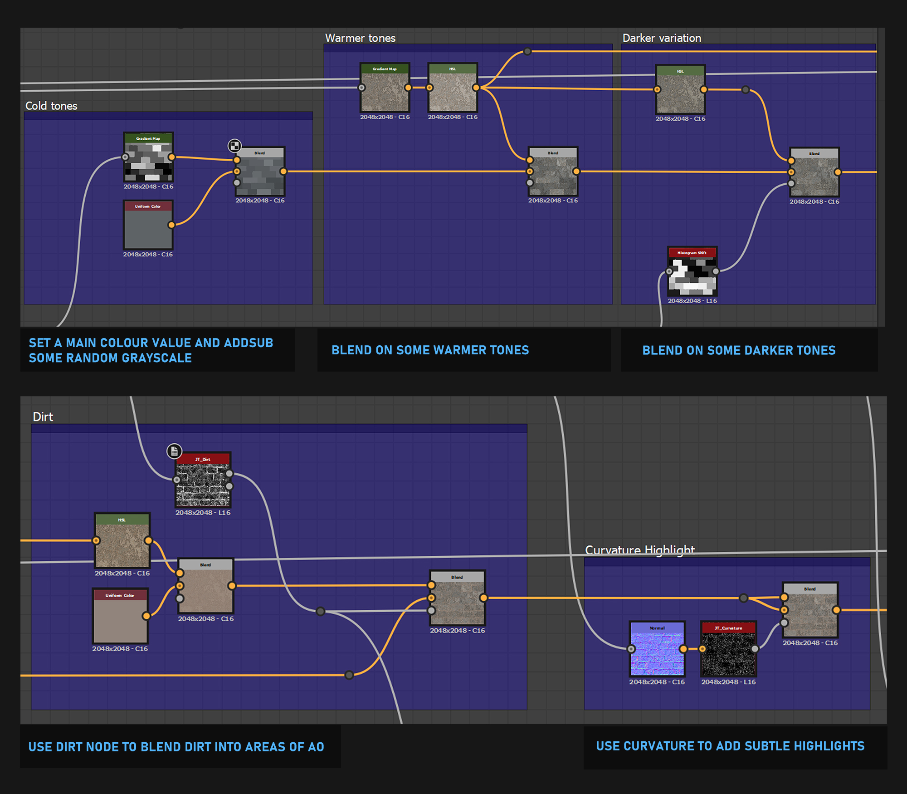Image resolution: width=907 pixels, height=794 pixels.
Task: Click the output connector of the Cold tones Uniform Color node
Action: tap(171, 225)
